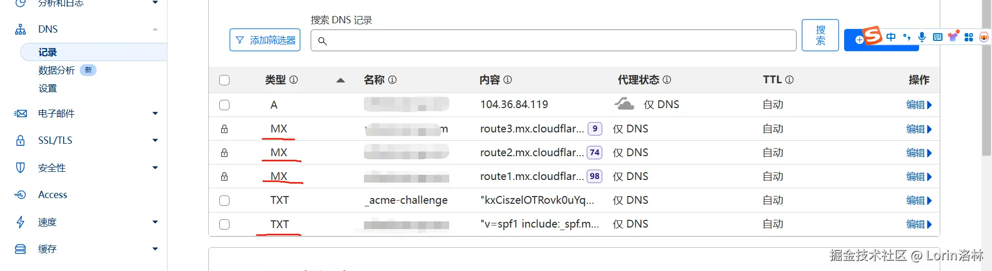This screenshot has width=992, height=271.
Task: Click the speed lightning bolt icon
Action: pos(21,222)
